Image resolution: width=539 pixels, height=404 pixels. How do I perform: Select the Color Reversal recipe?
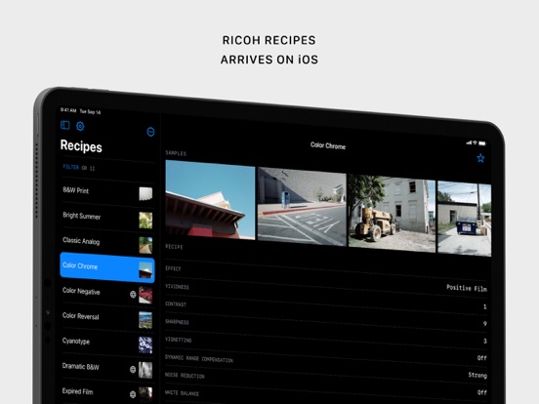(x=107, y=318)
